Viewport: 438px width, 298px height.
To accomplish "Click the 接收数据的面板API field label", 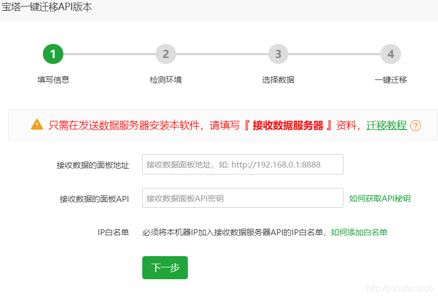I will click(94, 199).
